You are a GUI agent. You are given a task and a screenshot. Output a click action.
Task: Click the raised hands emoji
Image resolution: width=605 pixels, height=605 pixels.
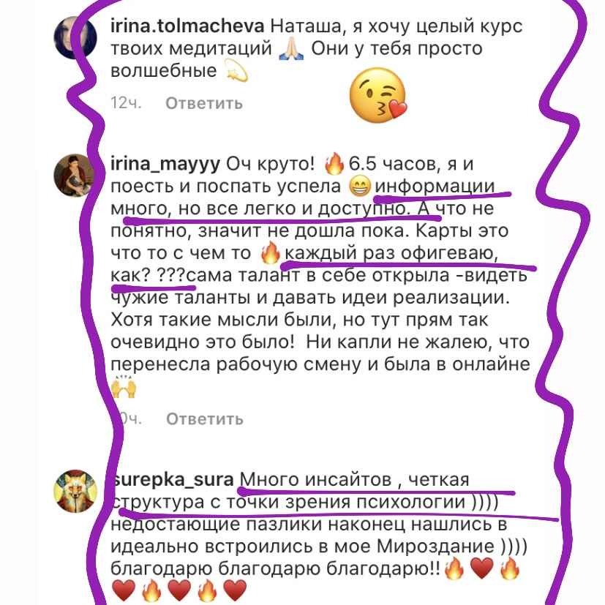tap(124, 386)
